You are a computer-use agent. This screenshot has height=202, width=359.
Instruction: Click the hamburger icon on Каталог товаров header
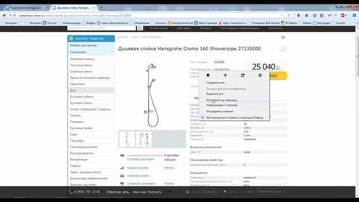tap(71, 39)
